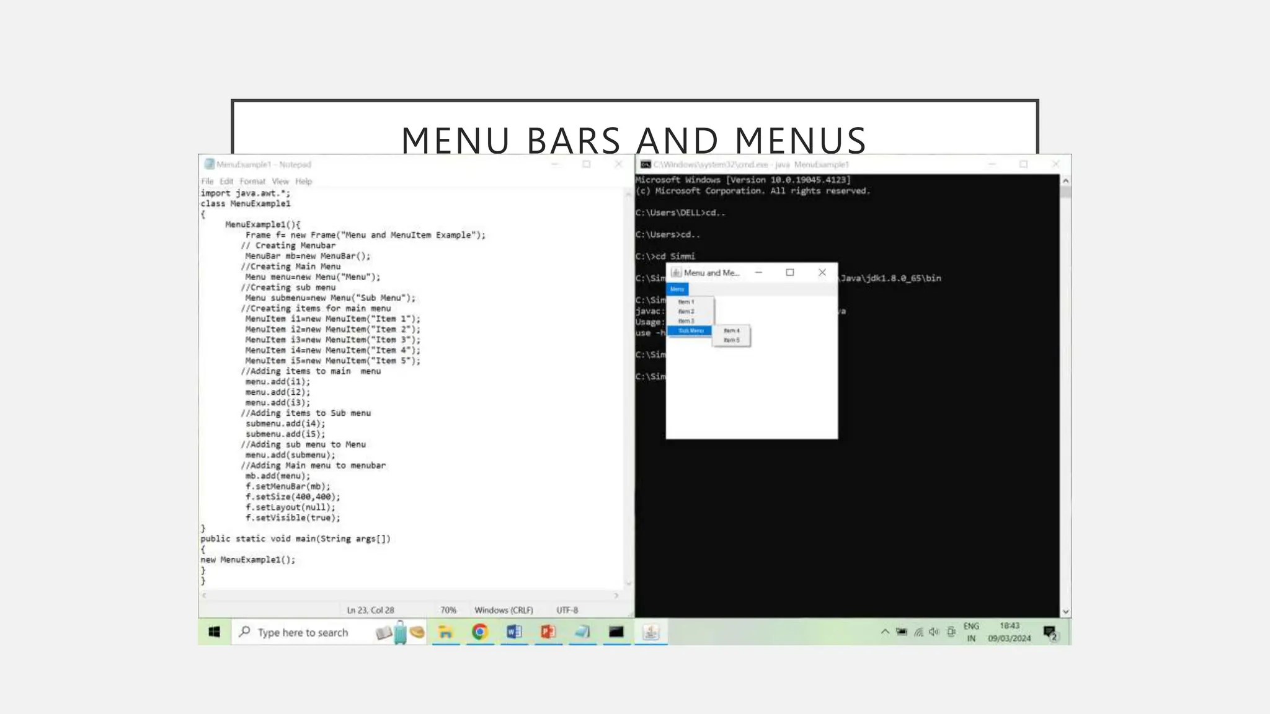Screen dimensions: 1270x714
Task: Open Microsoft Word from taskbar
Action: click(x=513, y=632)
